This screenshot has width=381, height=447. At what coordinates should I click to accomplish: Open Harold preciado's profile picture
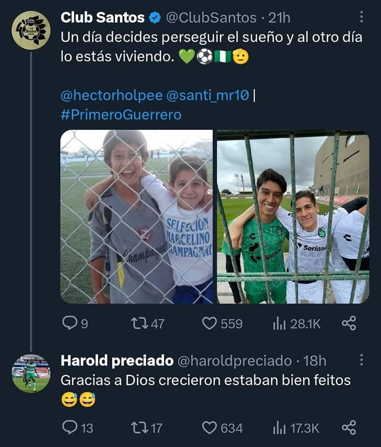(31, 373)
